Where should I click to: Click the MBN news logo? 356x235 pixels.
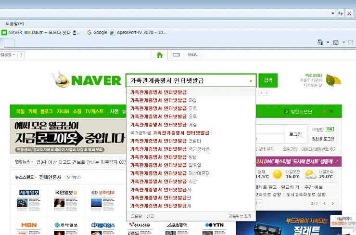pos(29,225)
